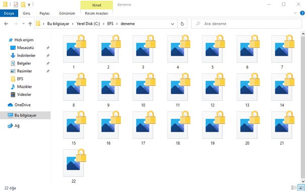Open OneDrive in navigation pane
The image size is (305, 191).
pos(22,105)
